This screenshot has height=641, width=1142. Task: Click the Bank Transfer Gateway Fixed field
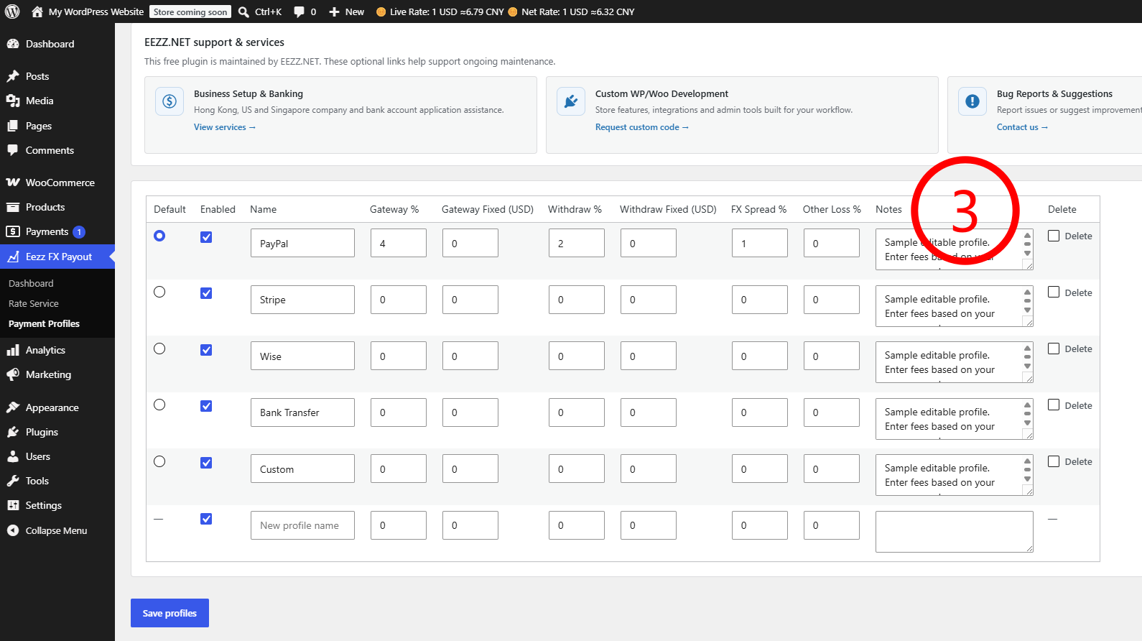[470, 412]
